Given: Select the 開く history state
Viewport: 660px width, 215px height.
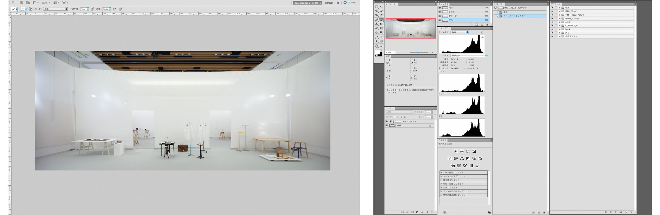Looking at the screenshot, I should point(505,12).
